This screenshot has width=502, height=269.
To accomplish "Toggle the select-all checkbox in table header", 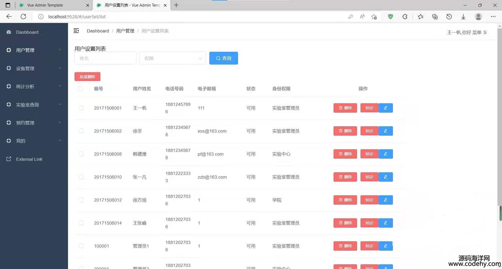I will [x=80, y=89].
